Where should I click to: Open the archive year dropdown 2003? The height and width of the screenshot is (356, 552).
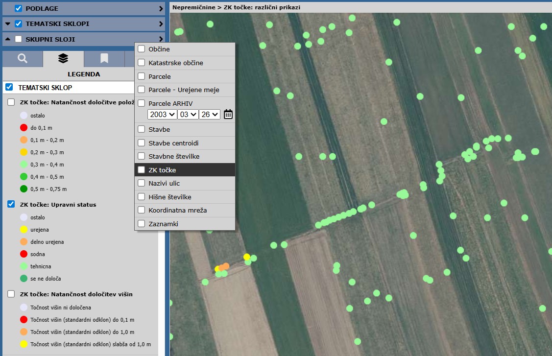point(162,115)
